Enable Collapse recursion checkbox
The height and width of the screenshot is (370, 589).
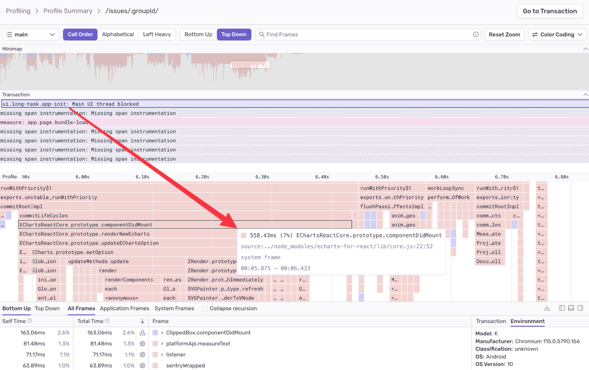(205, 308)
